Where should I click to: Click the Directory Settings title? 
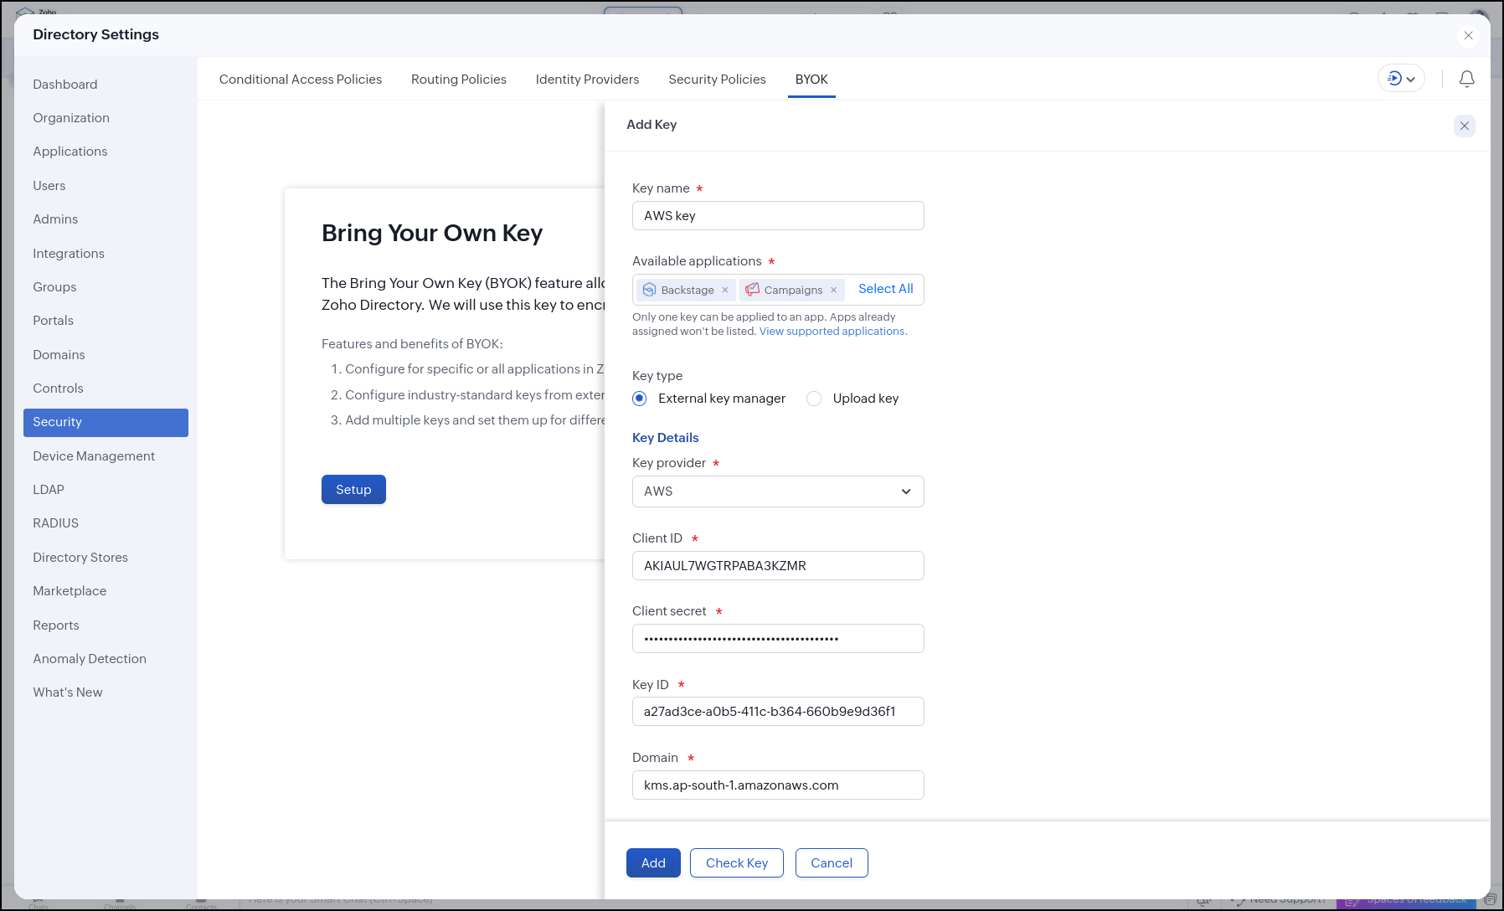(95, 34)
